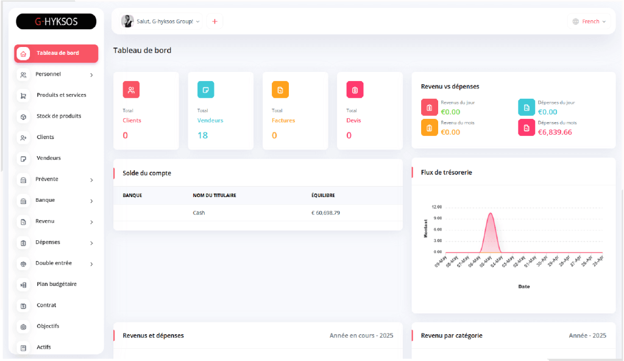The width and height of the screenshot is (624, 361).
Task: Expand the Revenu submenu chevron
Action: (91, 222)
